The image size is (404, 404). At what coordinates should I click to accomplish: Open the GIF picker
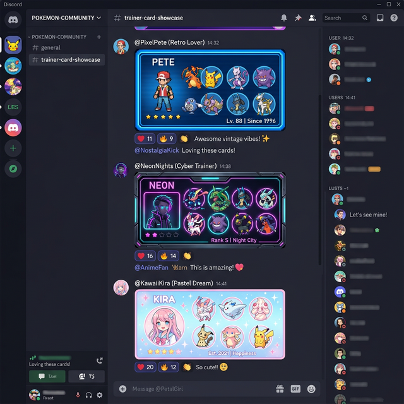click(x=295, y=389)
